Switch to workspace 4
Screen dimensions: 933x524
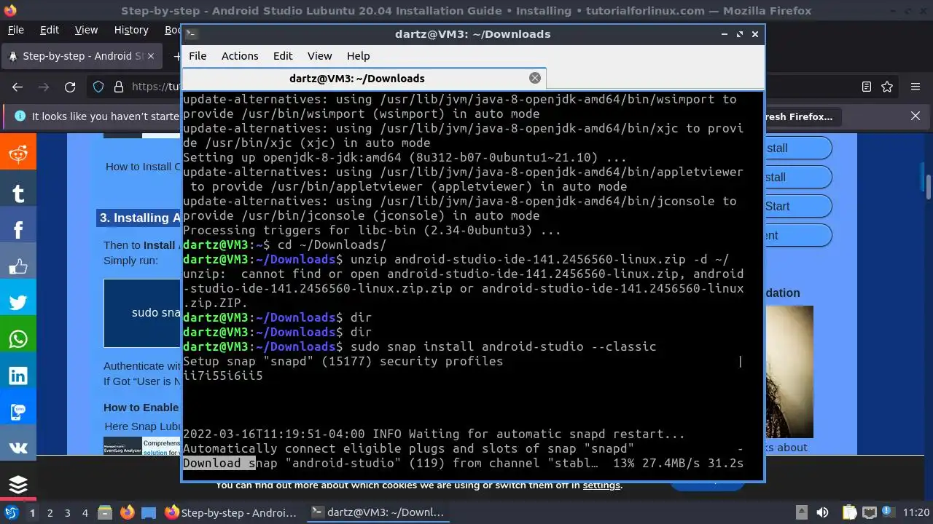click(85, 512)
